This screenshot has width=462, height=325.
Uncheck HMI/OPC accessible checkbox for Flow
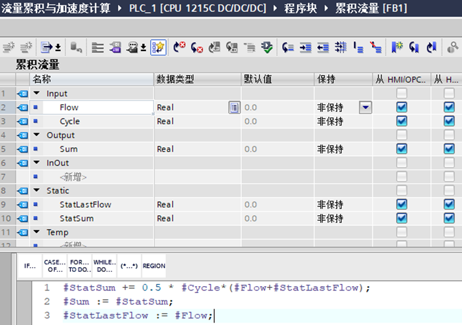(401, 107)
